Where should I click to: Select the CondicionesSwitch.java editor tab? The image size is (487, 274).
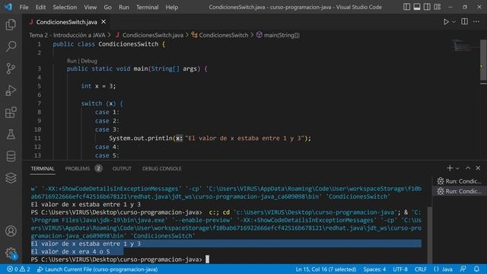[66, 22]
